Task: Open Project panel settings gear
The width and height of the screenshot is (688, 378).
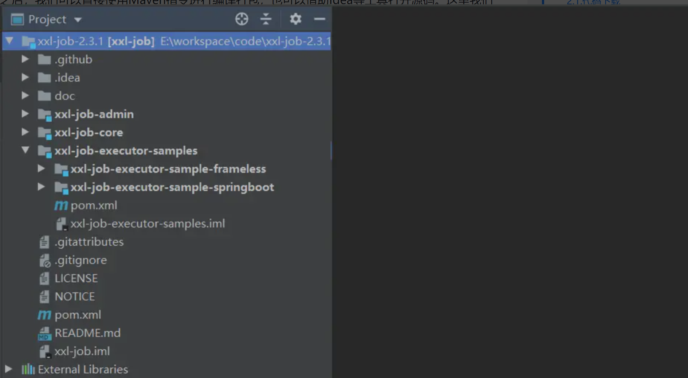Action: point(295,19)
